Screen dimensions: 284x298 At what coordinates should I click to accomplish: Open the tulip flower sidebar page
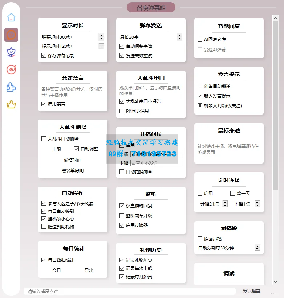pos(11,52)
